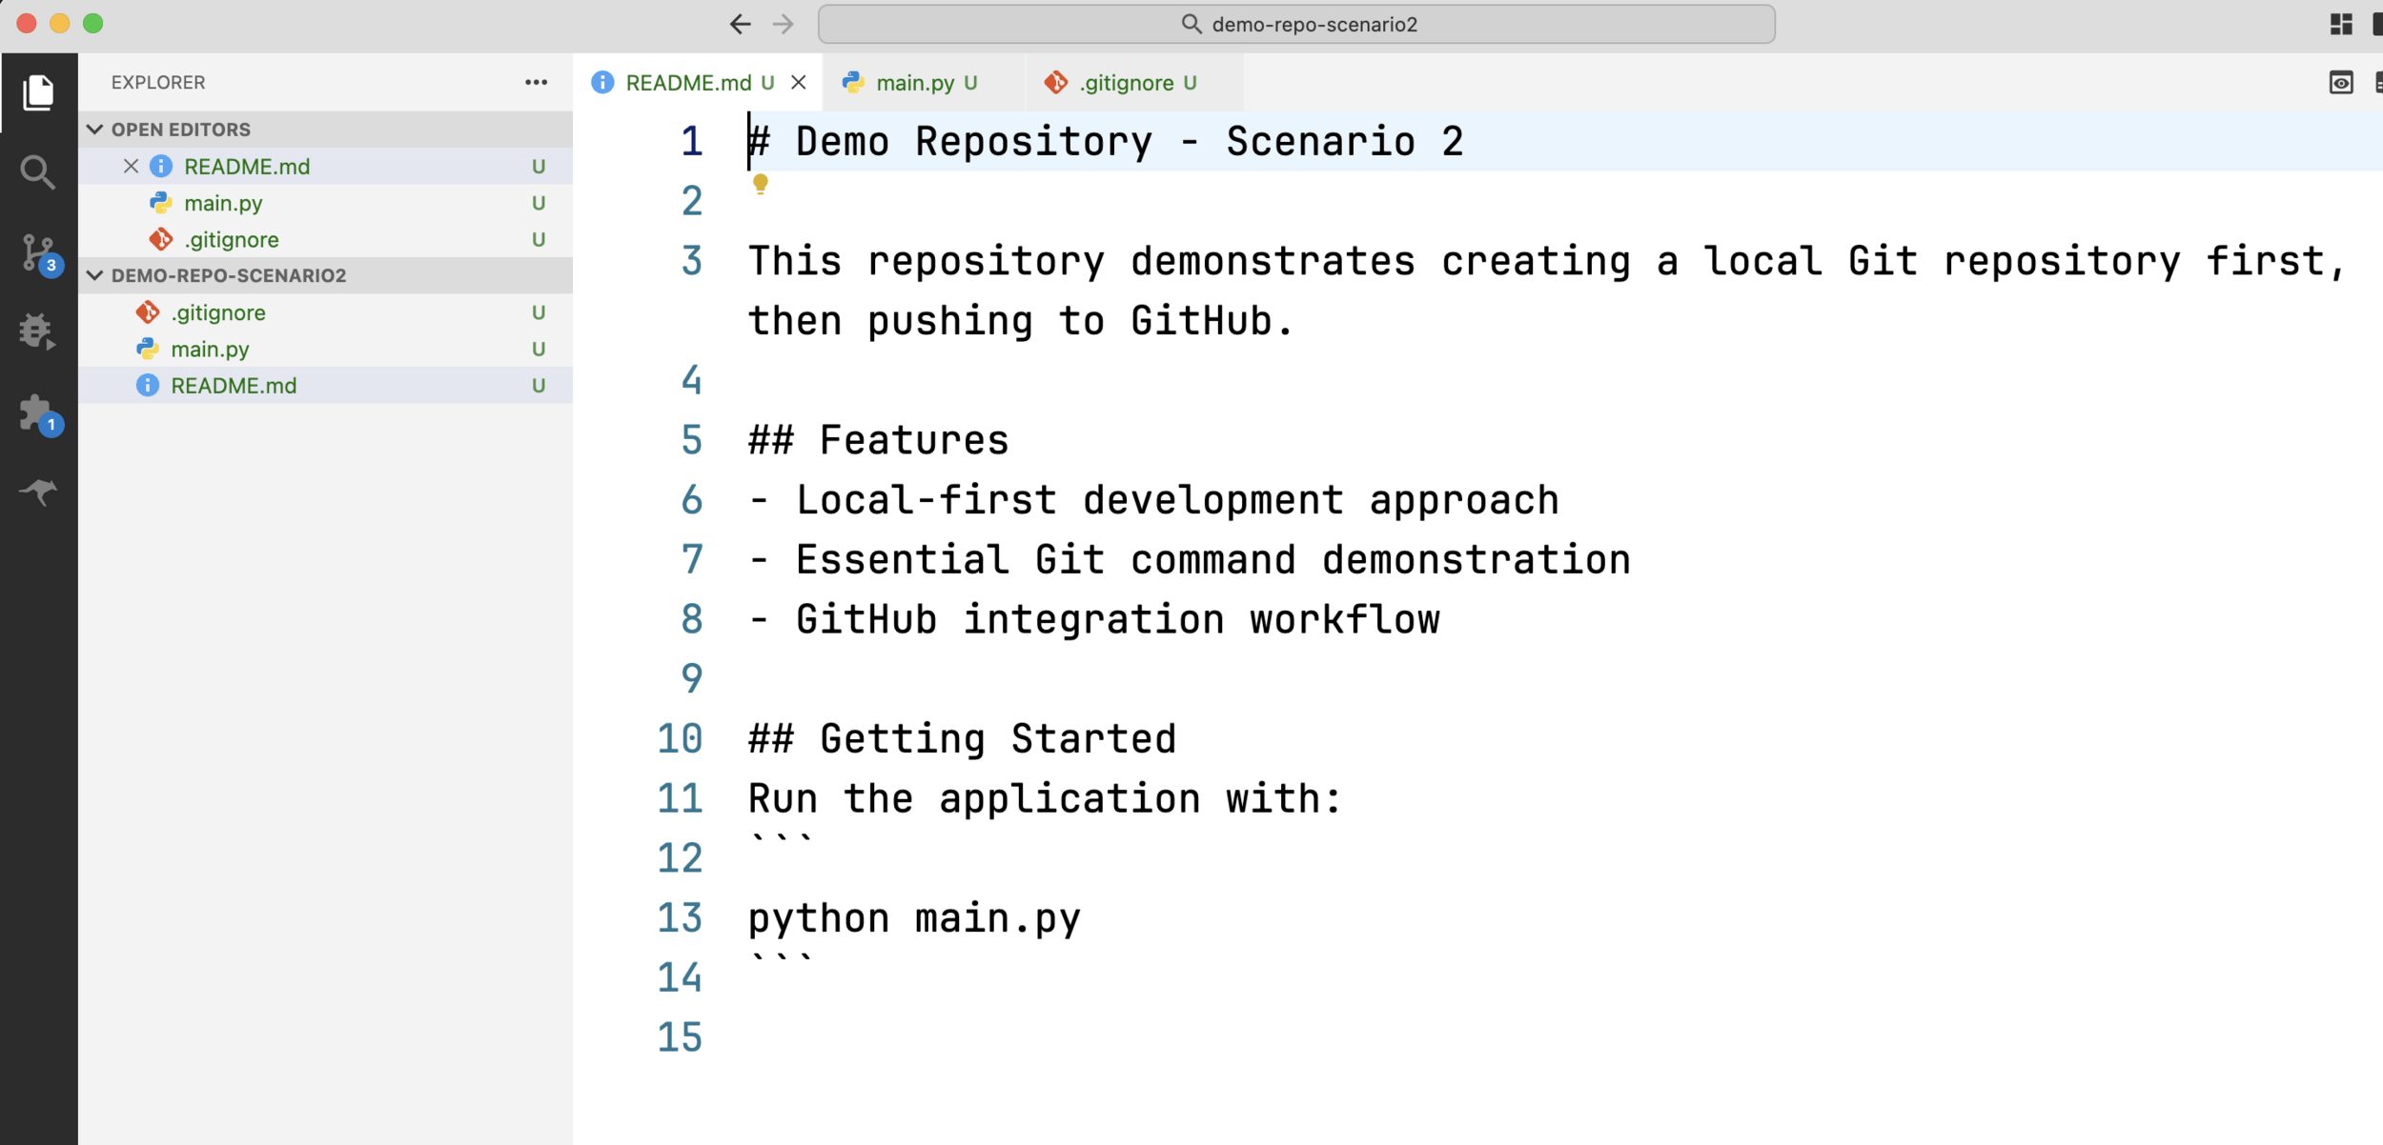Viewport: 2383px width, 1145px height.
Task: Go forward using the right arrow
Action: [783, 25]
